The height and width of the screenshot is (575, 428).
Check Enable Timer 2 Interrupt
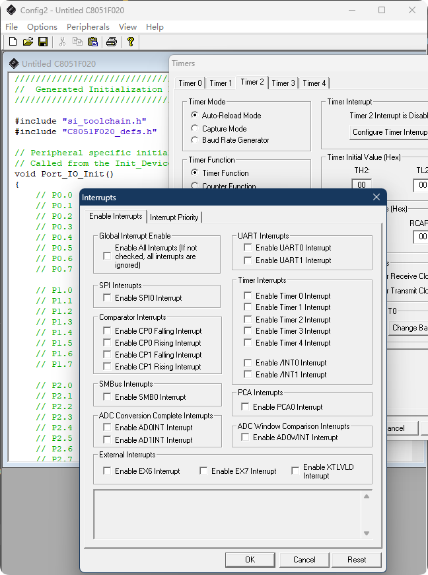coord(248,319)
